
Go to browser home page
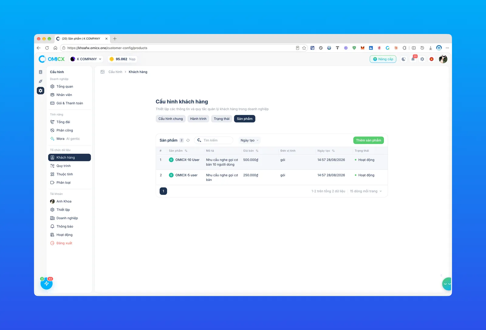(55, 48)
